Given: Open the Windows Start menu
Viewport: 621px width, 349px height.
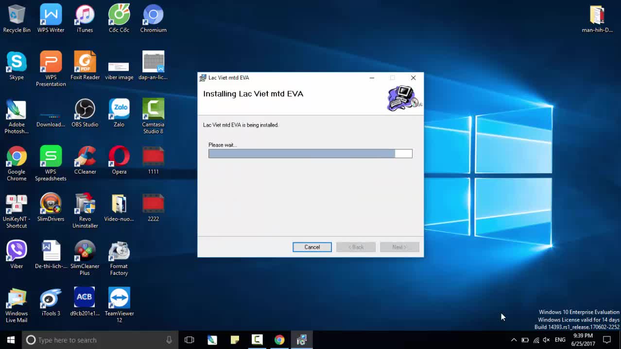Looking at the screenshot, I should pyautogui.click(x=11, y=340).
